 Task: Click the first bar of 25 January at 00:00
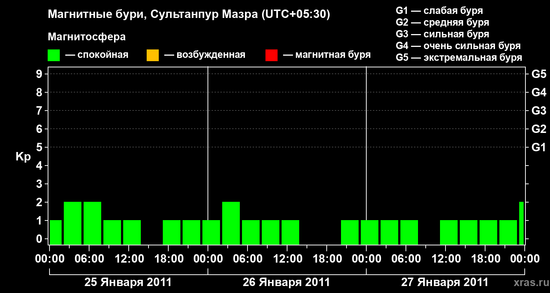click(56, 232)
